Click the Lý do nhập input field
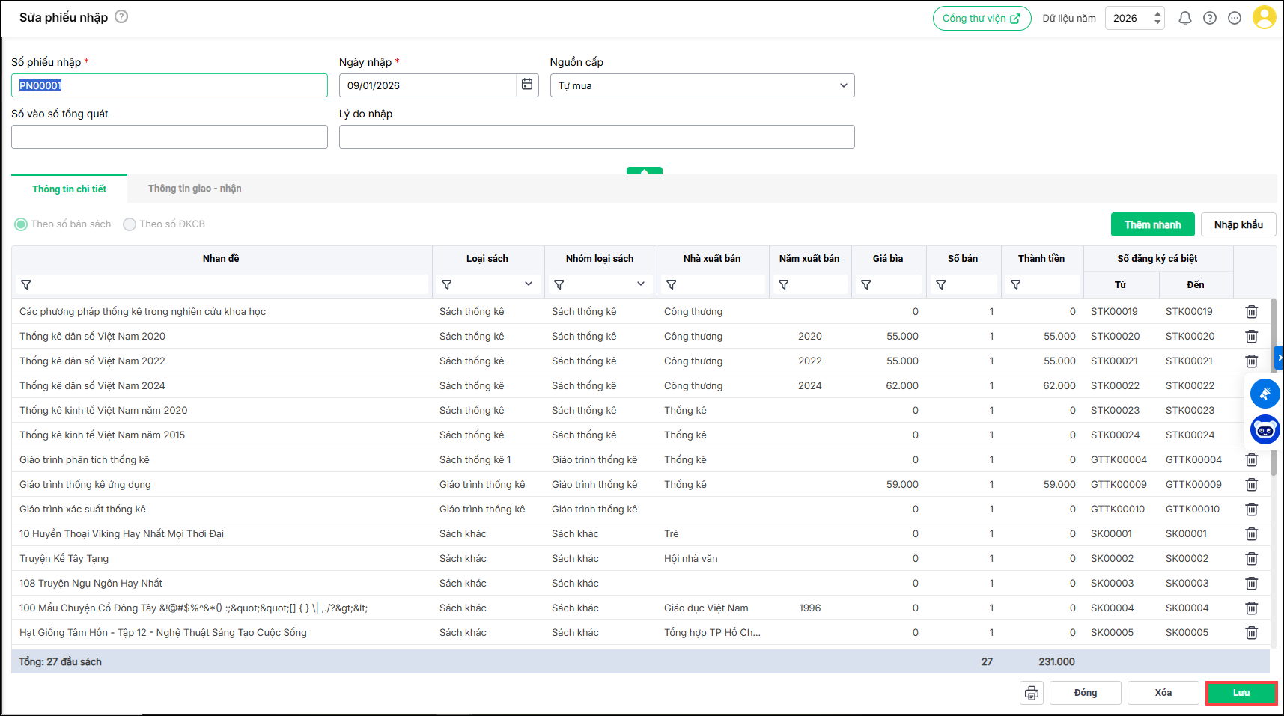The height and width of the screenshot is (716, 1284). point(596,137)
